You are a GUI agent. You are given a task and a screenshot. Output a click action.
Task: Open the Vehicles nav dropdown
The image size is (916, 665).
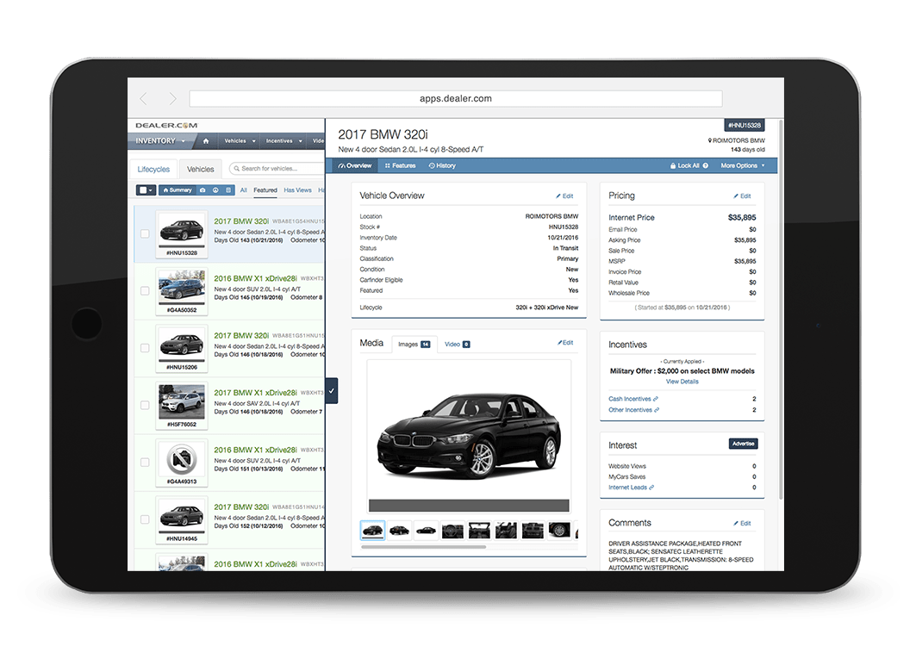pos(240,140)
